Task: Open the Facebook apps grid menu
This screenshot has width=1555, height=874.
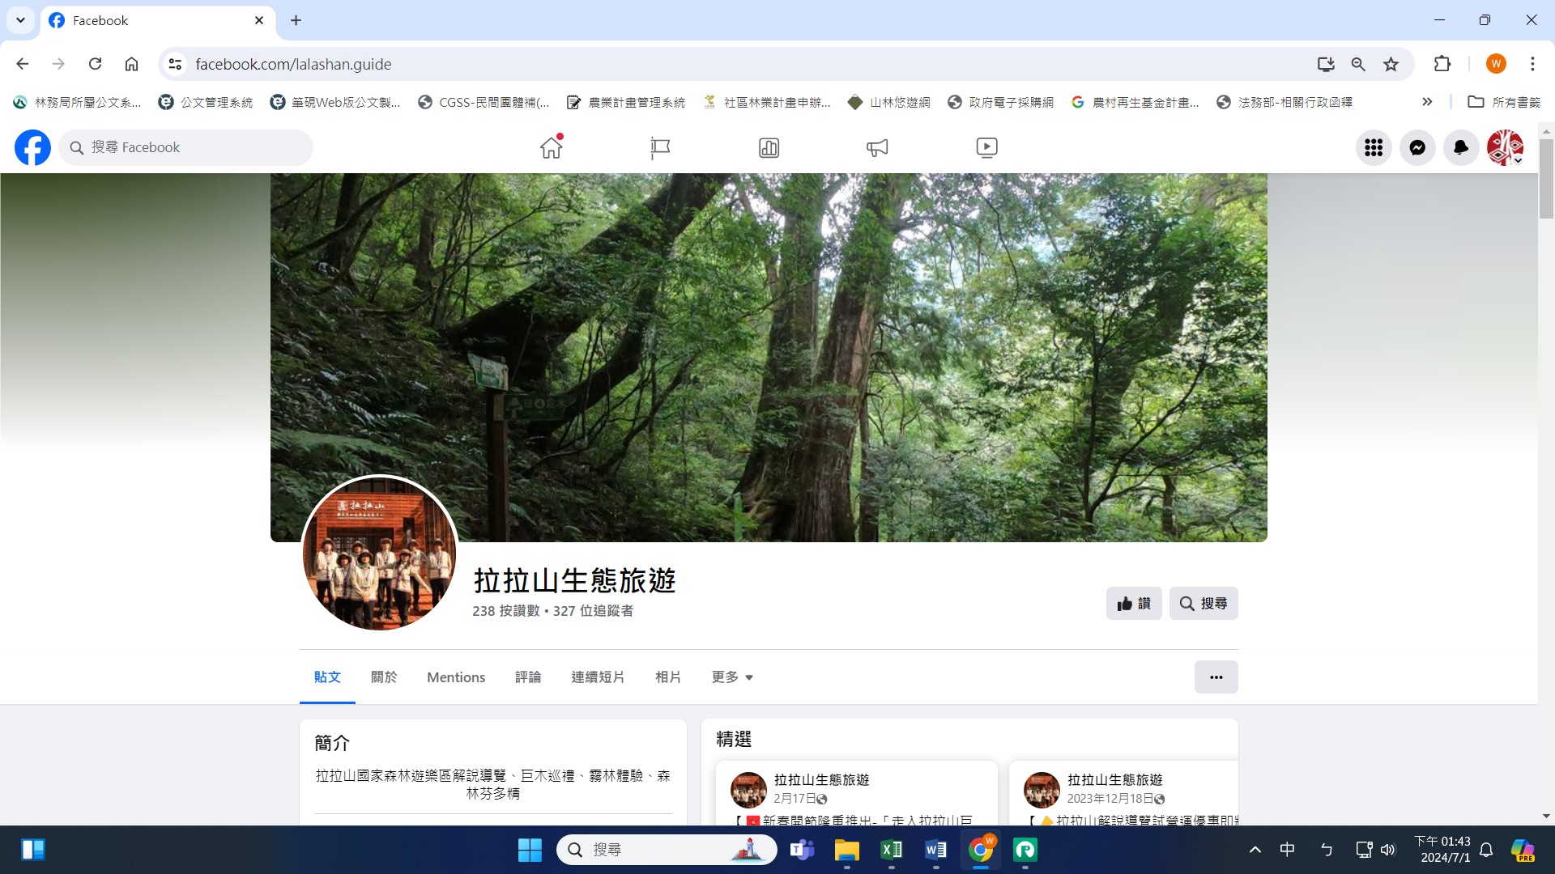Action: coord(1374,147)
